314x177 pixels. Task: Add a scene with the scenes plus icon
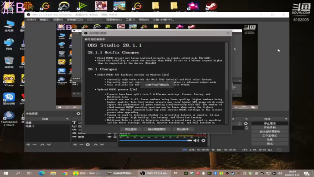[x=28, y=144]
